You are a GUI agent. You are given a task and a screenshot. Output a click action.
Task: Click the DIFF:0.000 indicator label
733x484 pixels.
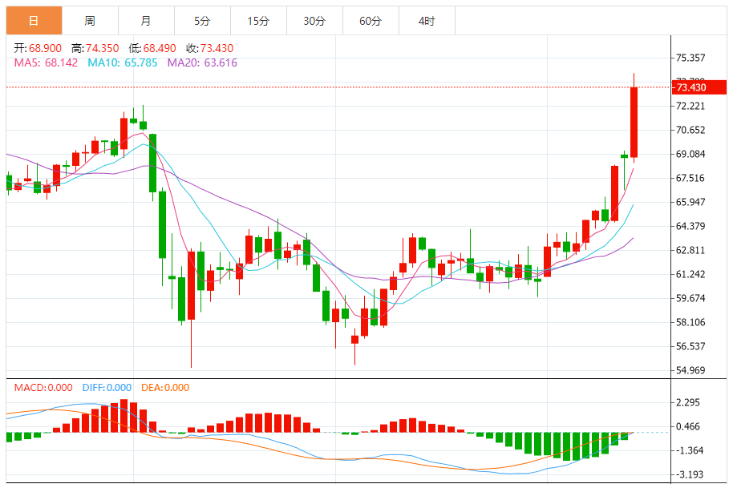107,388
